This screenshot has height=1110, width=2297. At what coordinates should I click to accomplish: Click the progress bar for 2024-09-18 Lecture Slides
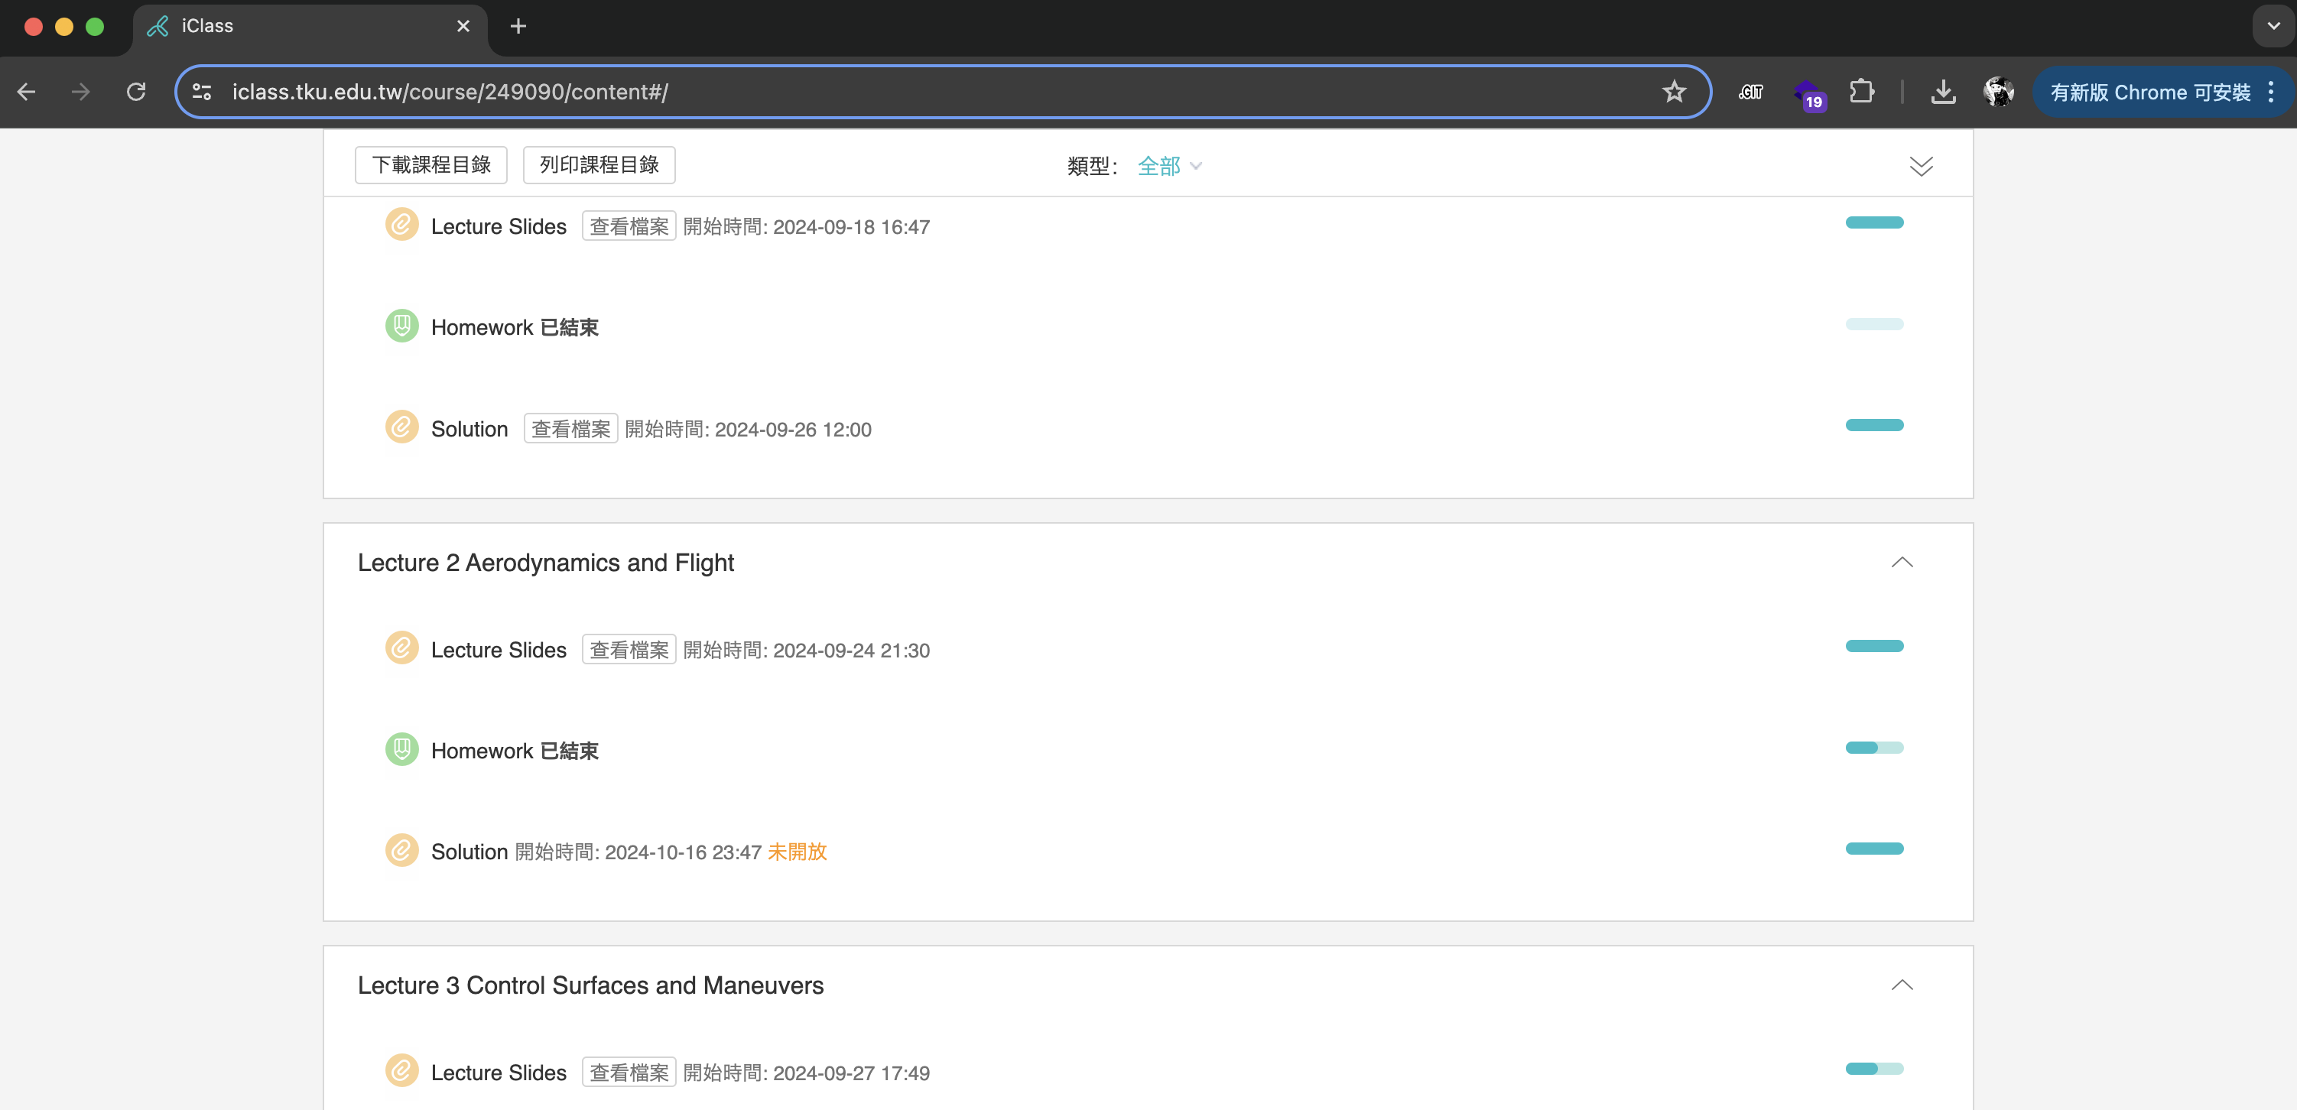click(1874, 223)
